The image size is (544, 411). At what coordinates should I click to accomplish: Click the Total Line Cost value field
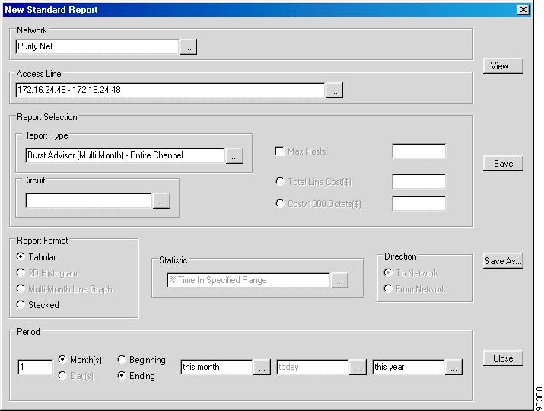[418, 181]
